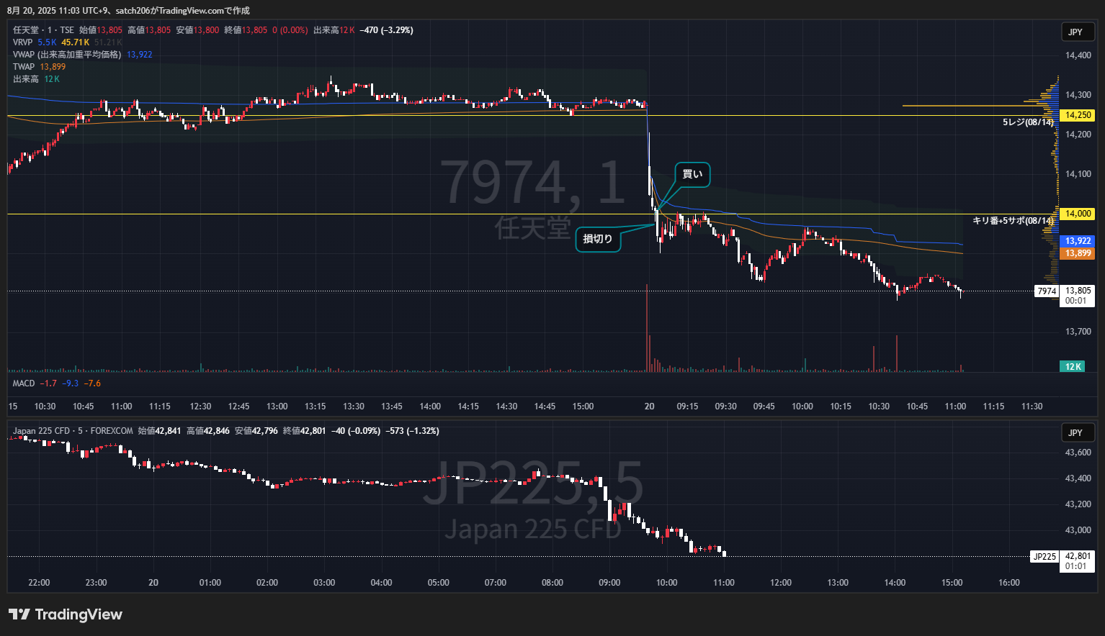This screenshot has height=636, width=1105.
Task: Click the 12:30 time label on the 任天堂 chart
Action: point(200,406)
